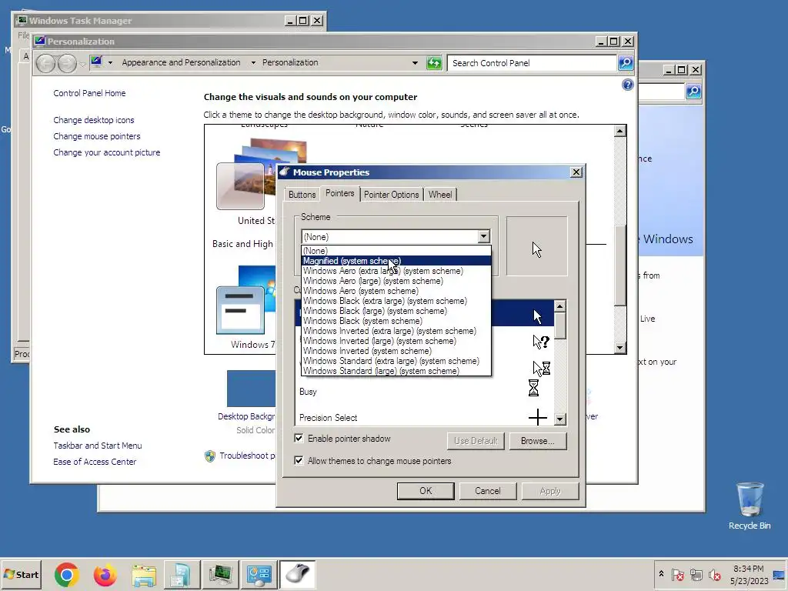This screenshot has height=591, width=788.
Task: Switch to Control Panel taskbar icon
Action: click(259, 574)
